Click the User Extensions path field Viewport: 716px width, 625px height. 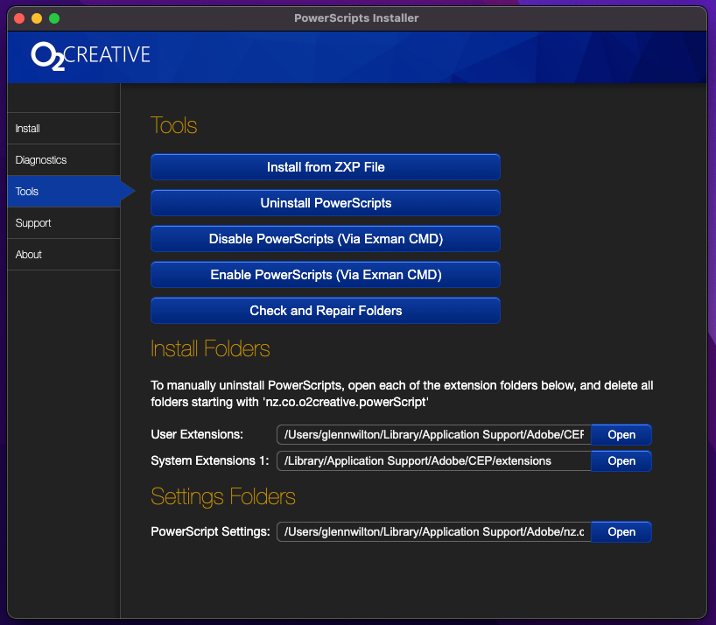tap(434, 435)
